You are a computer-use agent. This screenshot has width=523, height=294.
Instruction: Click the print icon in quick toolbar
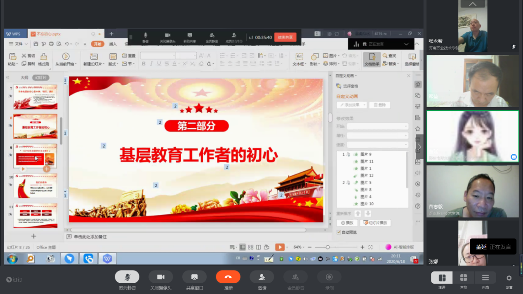point(51,44)
